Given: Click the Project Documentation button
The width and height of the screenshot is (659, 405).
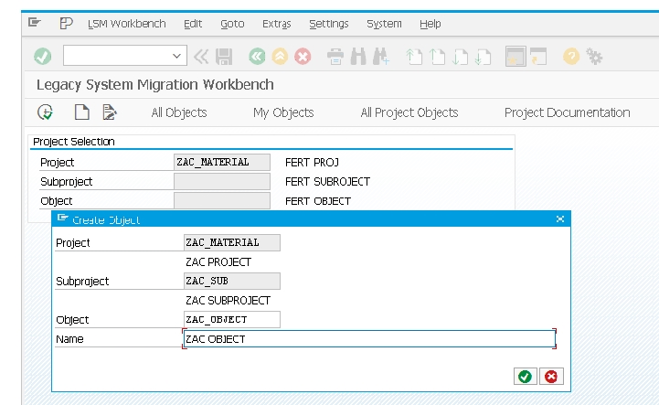Looking at the screenshot, I should click(x=567, y=112).
